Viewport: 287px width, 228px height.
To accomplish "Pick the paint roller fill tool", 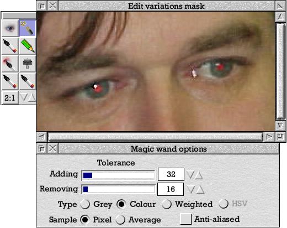I will (x=28, y=64).
